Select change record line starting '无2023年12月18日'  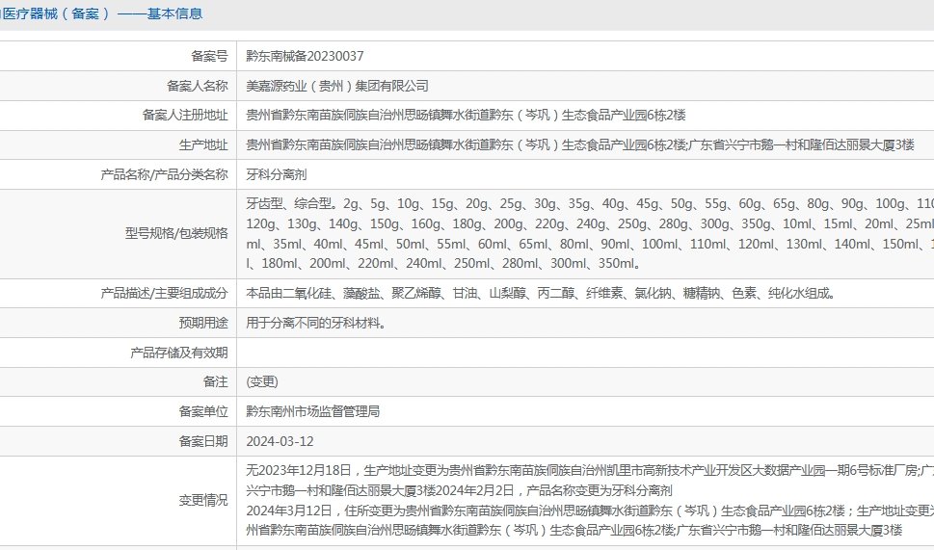tap(590, 470)
